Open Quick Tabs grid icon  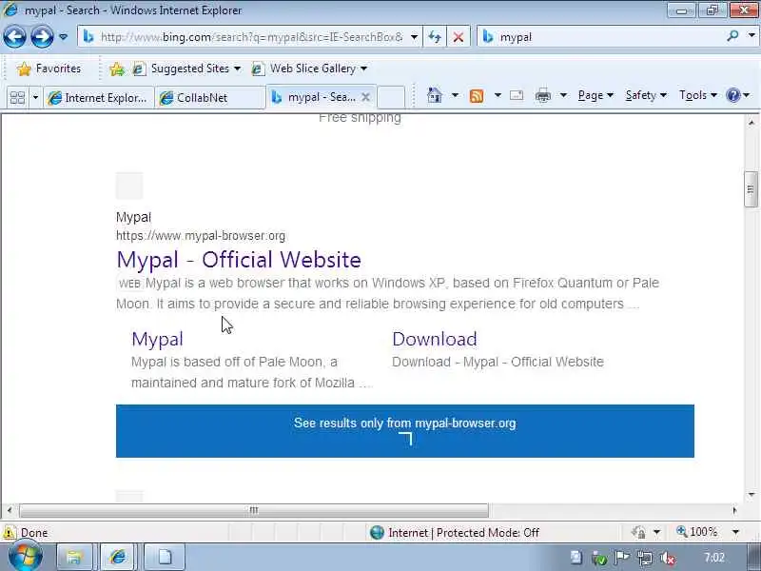tap(17, 98)
